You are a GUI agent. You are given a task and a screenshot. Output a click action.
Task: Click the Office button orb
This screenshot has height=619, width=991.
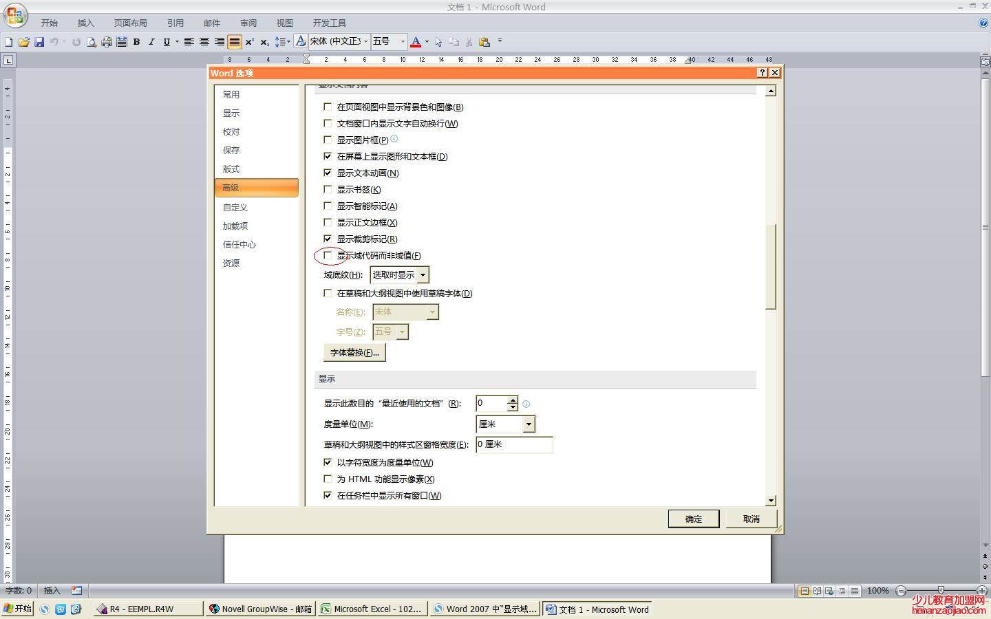[x=14, y=15]
